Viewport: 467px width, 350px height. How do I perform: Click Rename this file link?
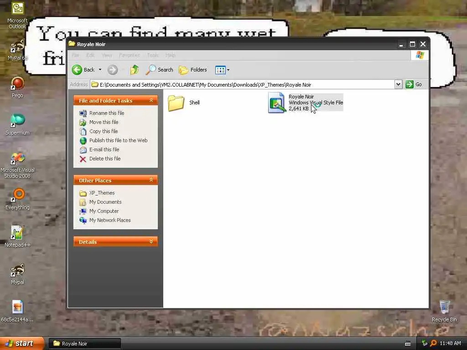(107, 113)
